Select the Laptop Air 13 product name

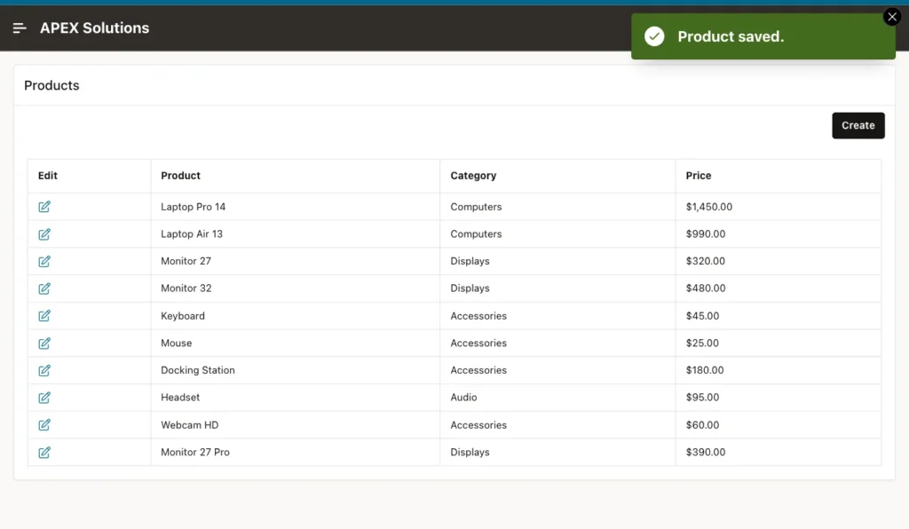192,234
